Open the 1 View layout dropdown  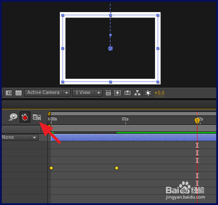point(88,93)
